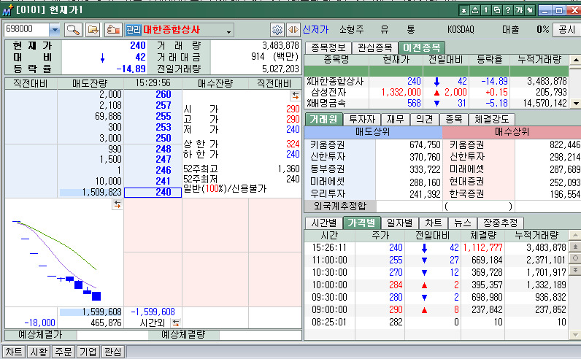Select the 장중추정 tab

click(501, 223)
